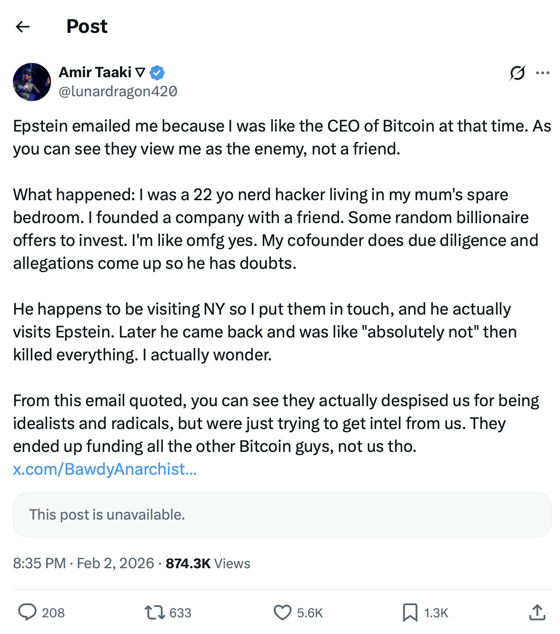Click the blue verified checkmark badge
This screenshot has width=560, height=634.
point(157,73)
